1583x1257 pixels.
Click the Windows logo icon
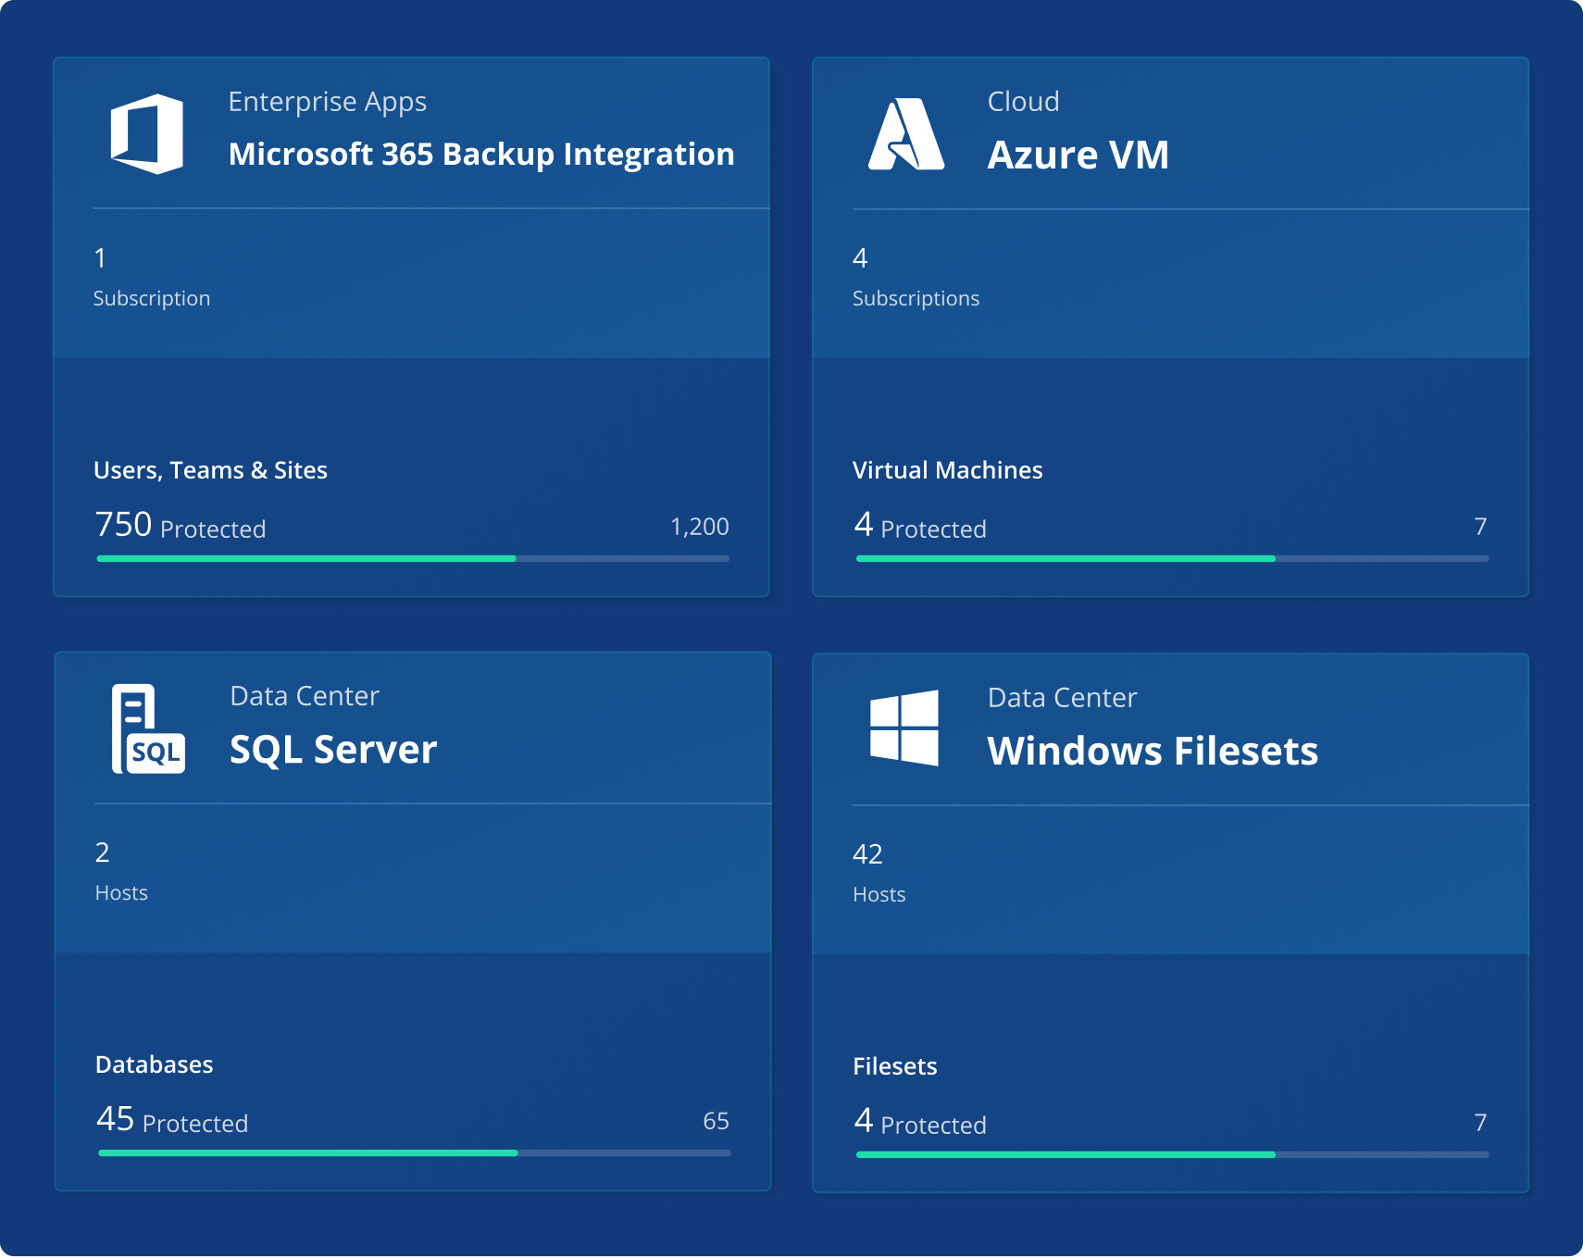904,728
